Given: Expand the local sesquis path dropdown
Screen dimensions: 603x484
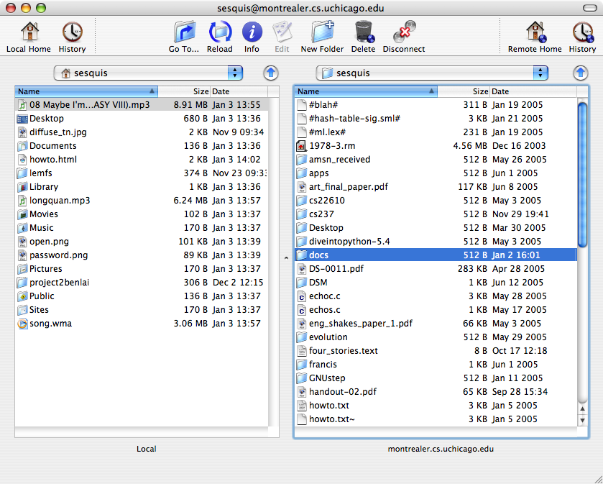Looking at the screenshot, I should click(x=149, y=73).
